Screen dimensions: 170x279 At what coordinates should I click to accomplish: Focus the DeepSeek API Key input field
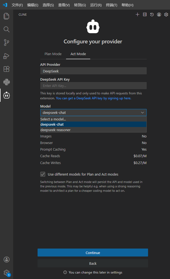(x=93, y=86)
